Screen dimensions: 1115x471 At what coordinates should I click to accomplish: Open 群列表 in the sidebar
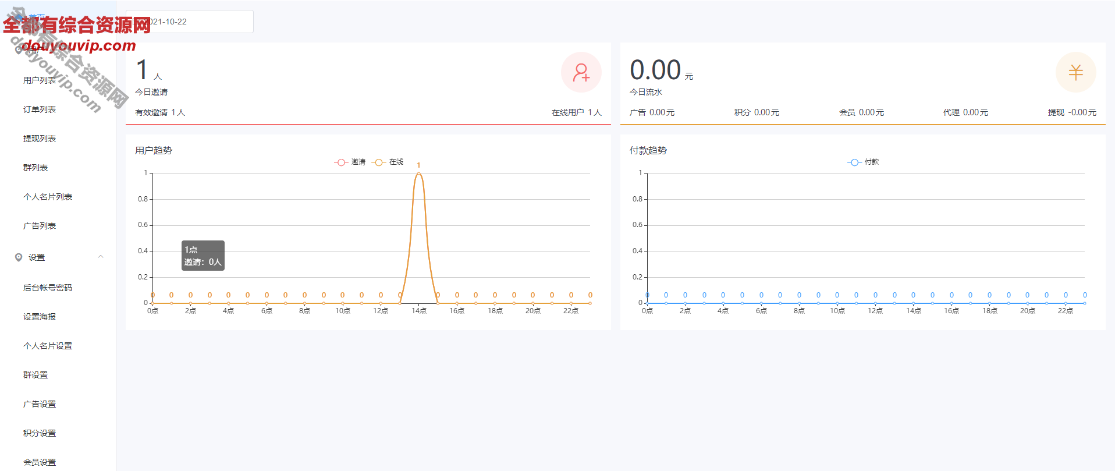point(35,168)
